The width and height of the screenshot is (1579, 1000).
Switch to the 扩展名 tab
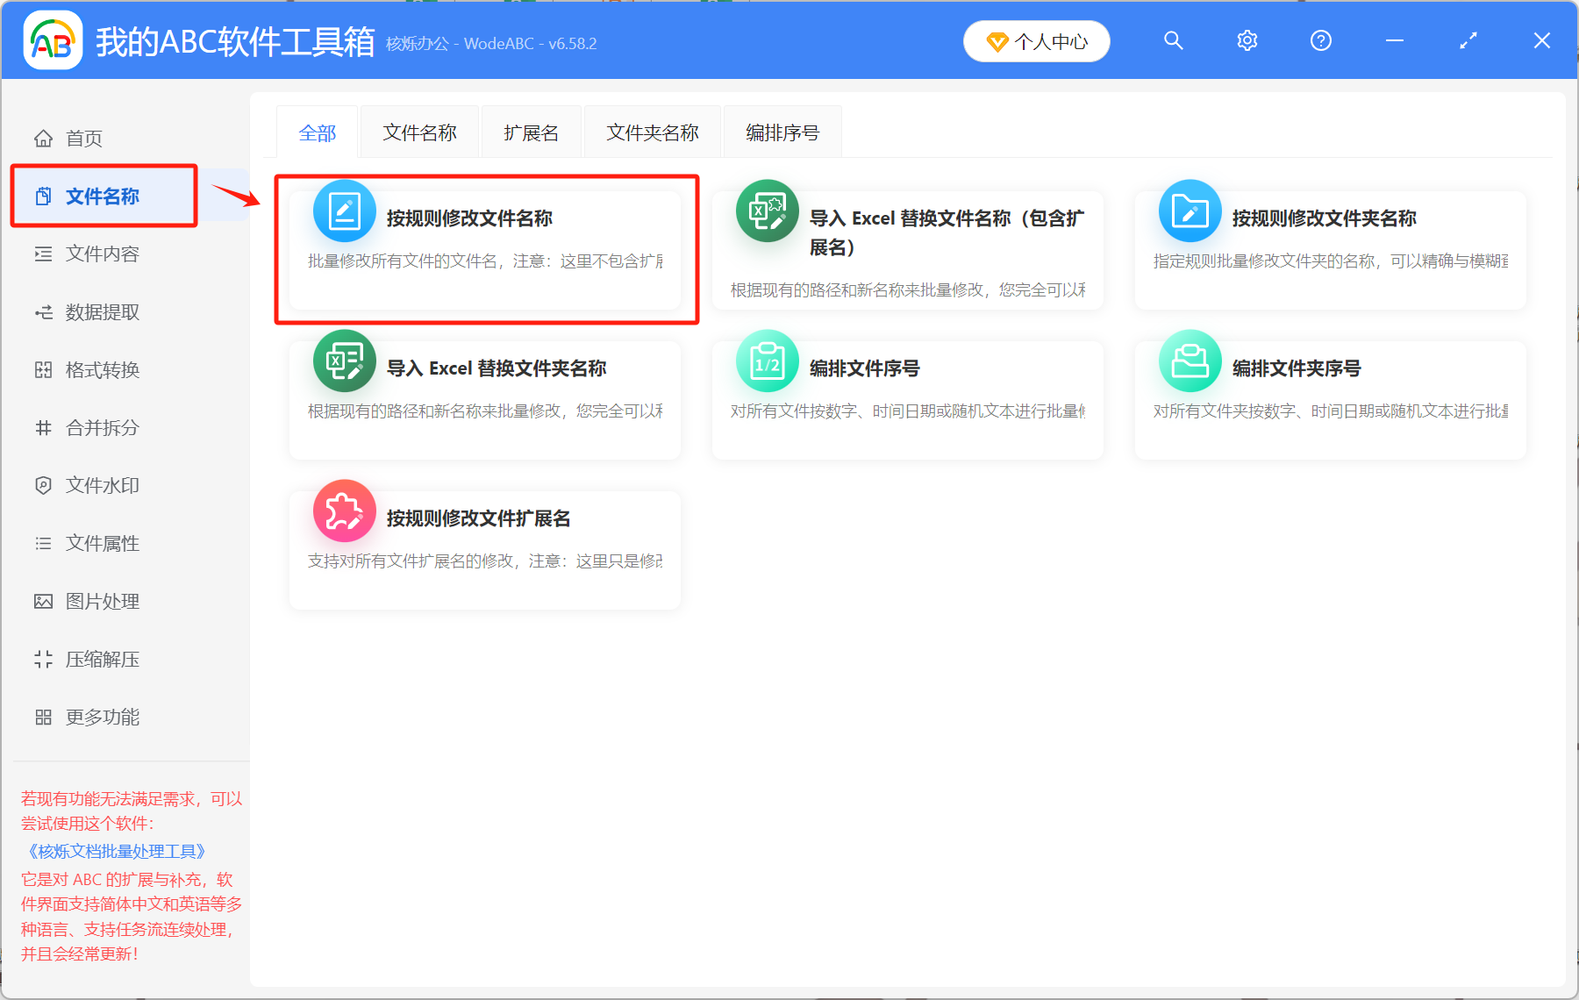pos(531,132)
